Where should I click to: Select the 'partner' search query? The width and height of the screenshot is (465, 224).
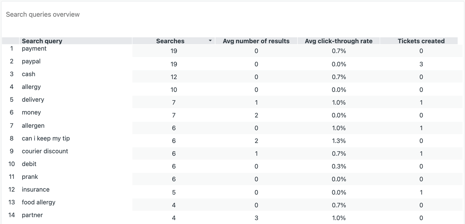pos(32,215)
